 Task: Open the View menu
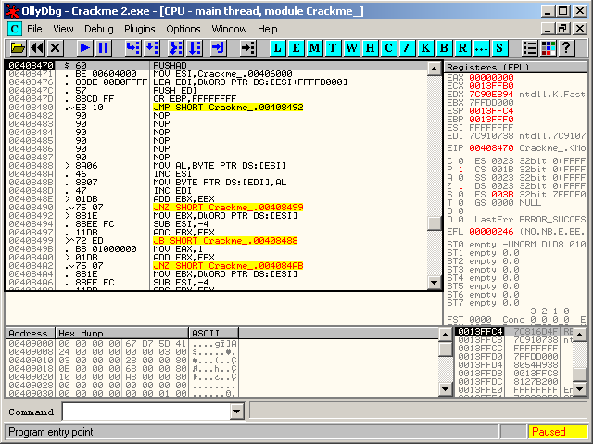[63, 29]
